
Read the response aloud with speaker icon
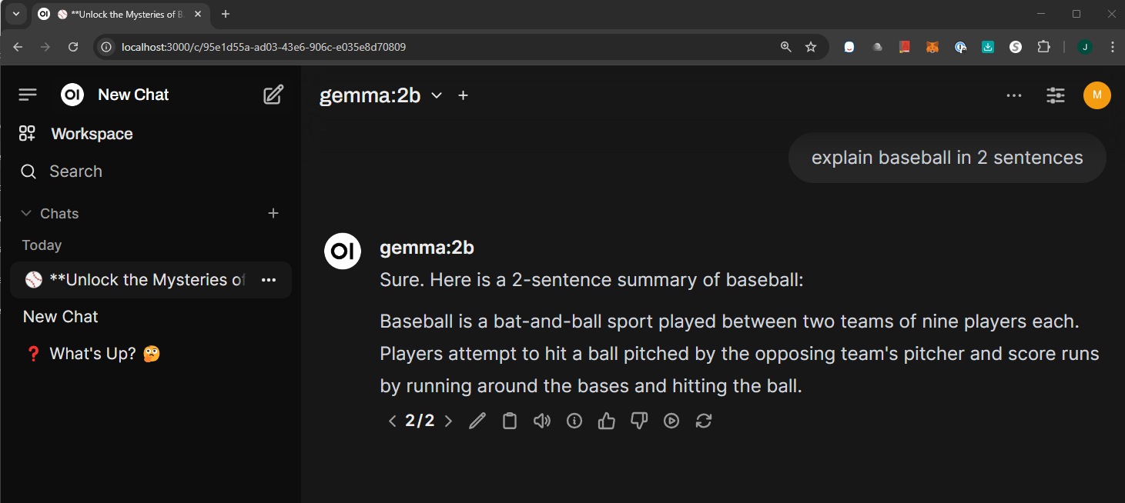[x=542, y=421]
